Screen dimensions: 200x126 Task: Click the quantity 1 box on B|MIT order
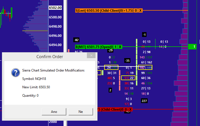click(x=116, y=47)
